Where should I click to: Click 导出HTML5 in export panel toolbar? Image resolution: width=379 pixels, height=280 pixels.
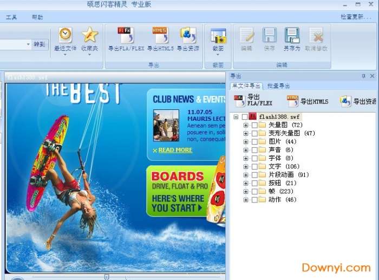[x=308, y=101]
